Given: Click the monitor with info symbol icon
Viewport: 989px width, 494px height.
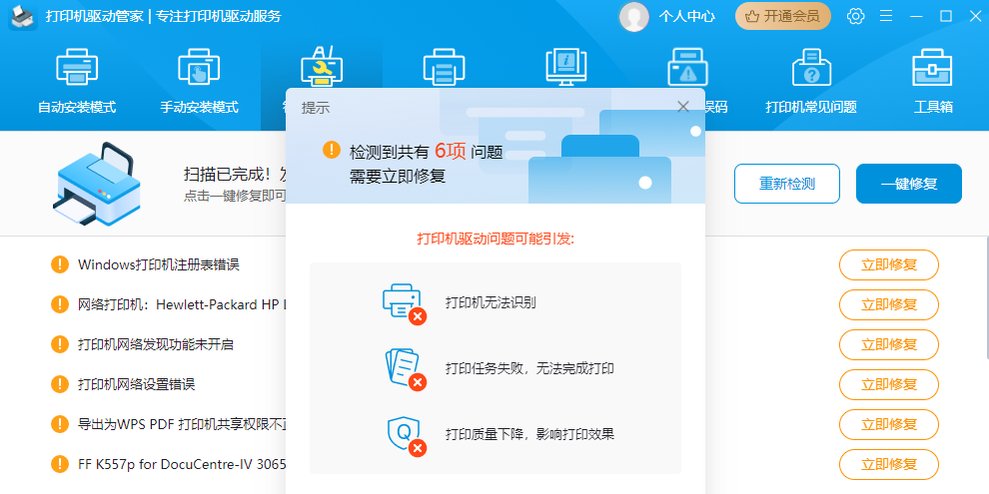Looking at the screenshot, I should coord(565,68).
